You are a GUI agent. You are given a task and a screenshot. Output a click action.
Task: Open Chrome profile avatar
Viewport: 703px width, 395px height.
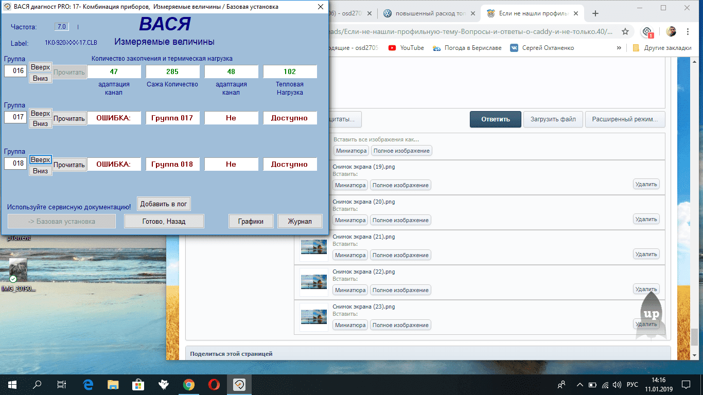click(x=671, y=31)
